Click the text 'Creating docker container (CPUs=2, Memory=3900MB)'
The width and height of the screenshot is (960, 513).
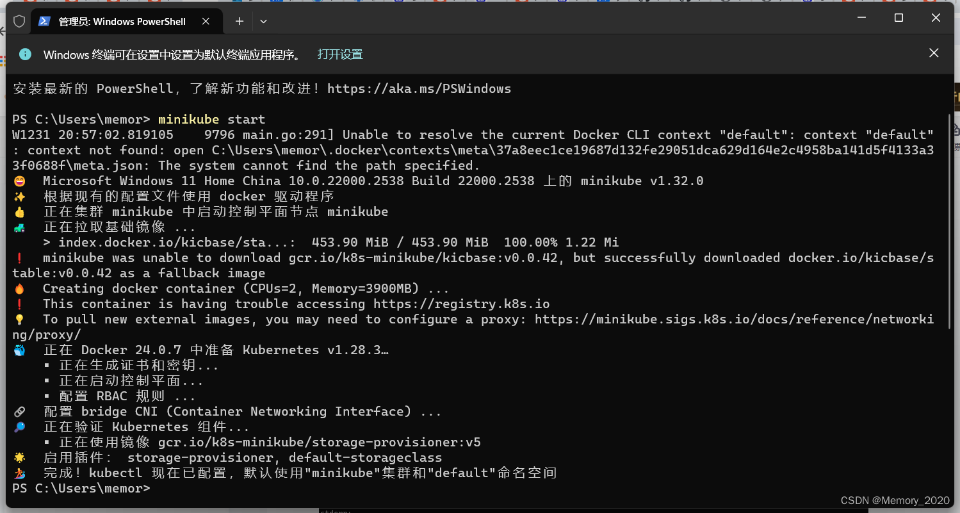pyautogui.click(x=231, y=288)
